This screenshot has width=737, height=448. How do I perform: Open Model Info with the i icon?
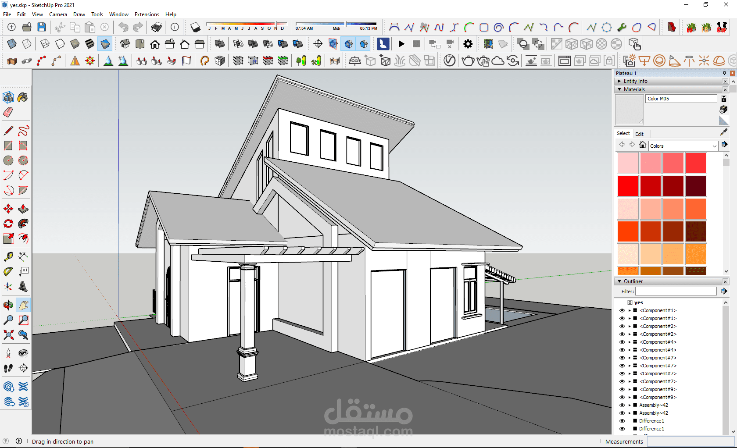tap(175, 27)
